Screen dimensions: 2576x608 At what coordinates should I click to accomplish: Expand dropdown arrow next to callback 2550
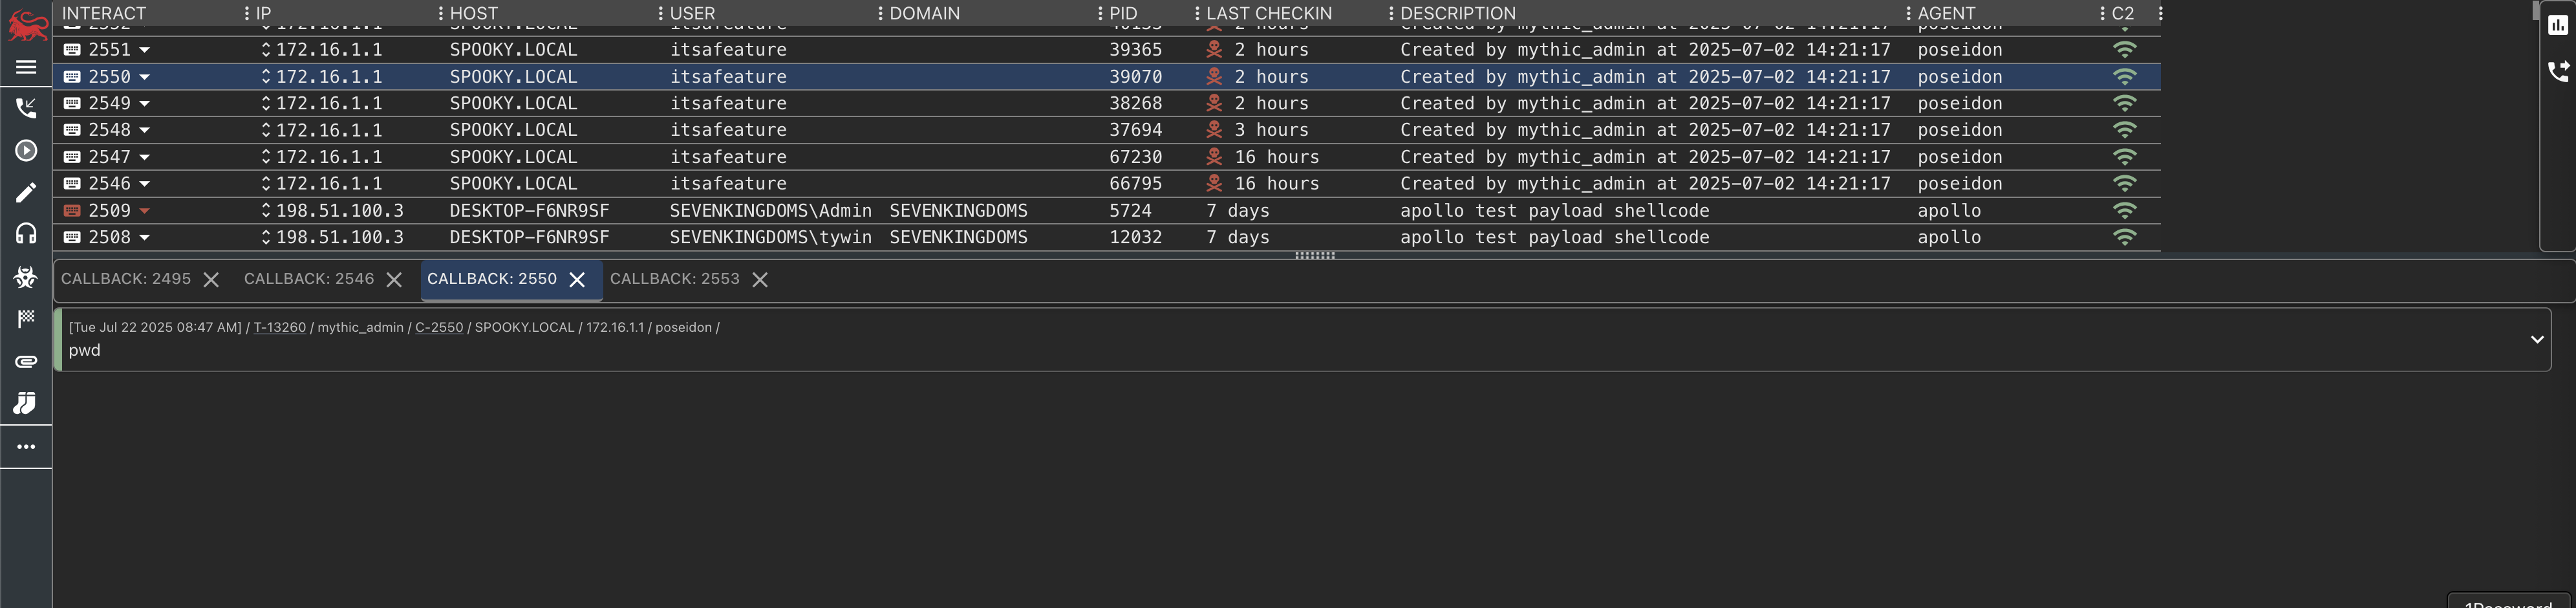(x=145, y=77)
